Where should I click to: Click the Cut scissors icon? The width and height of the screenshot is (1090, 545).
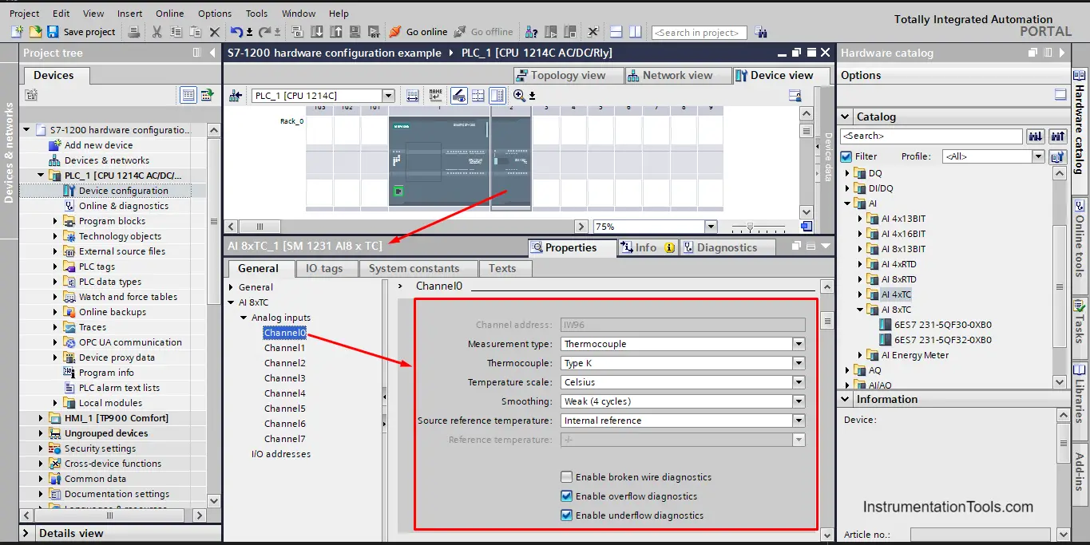[x=157, y=32]
